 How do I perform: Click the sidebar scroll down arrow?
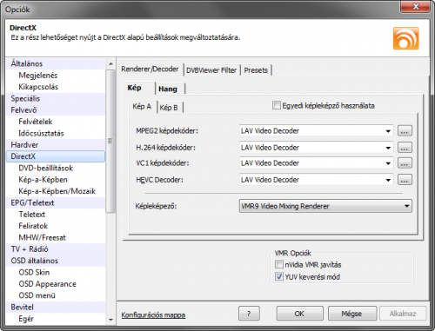coord(110,320)
